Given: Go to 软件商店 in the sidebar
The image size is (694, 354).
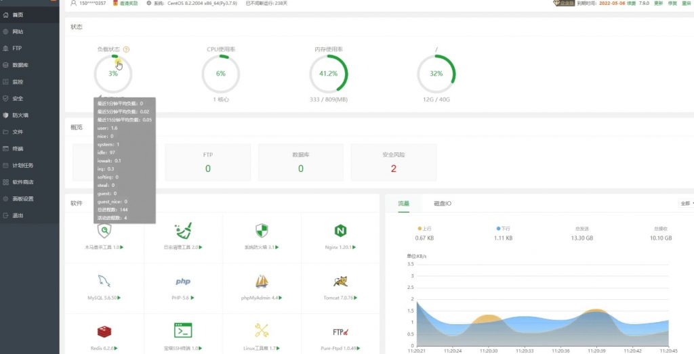Looking at the screenshot, I should pos(22,182).
